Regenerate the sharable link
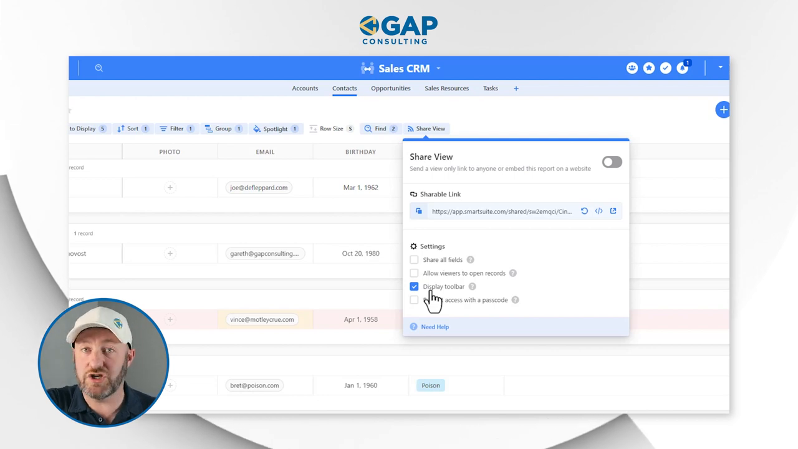Screen dimensions: 798x449 point(584,211)
